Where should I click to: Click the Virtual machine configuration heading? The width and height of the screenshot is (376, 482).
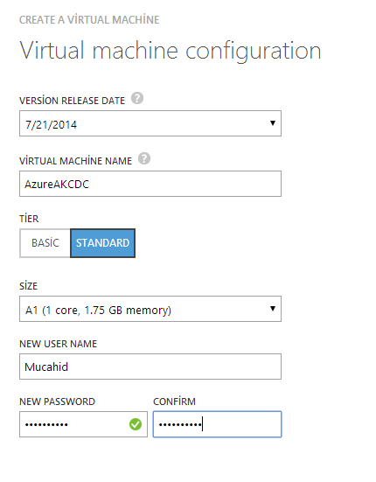tap(171, 51)
